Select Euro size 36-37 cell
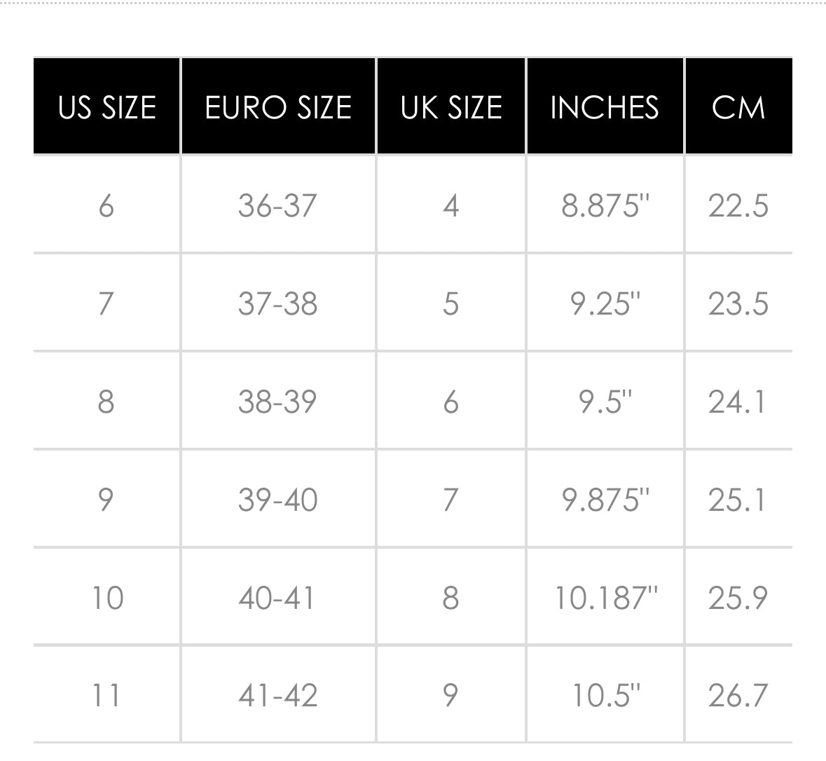Image resolution: width=826 pixels, height=761 pixels. 278,206
